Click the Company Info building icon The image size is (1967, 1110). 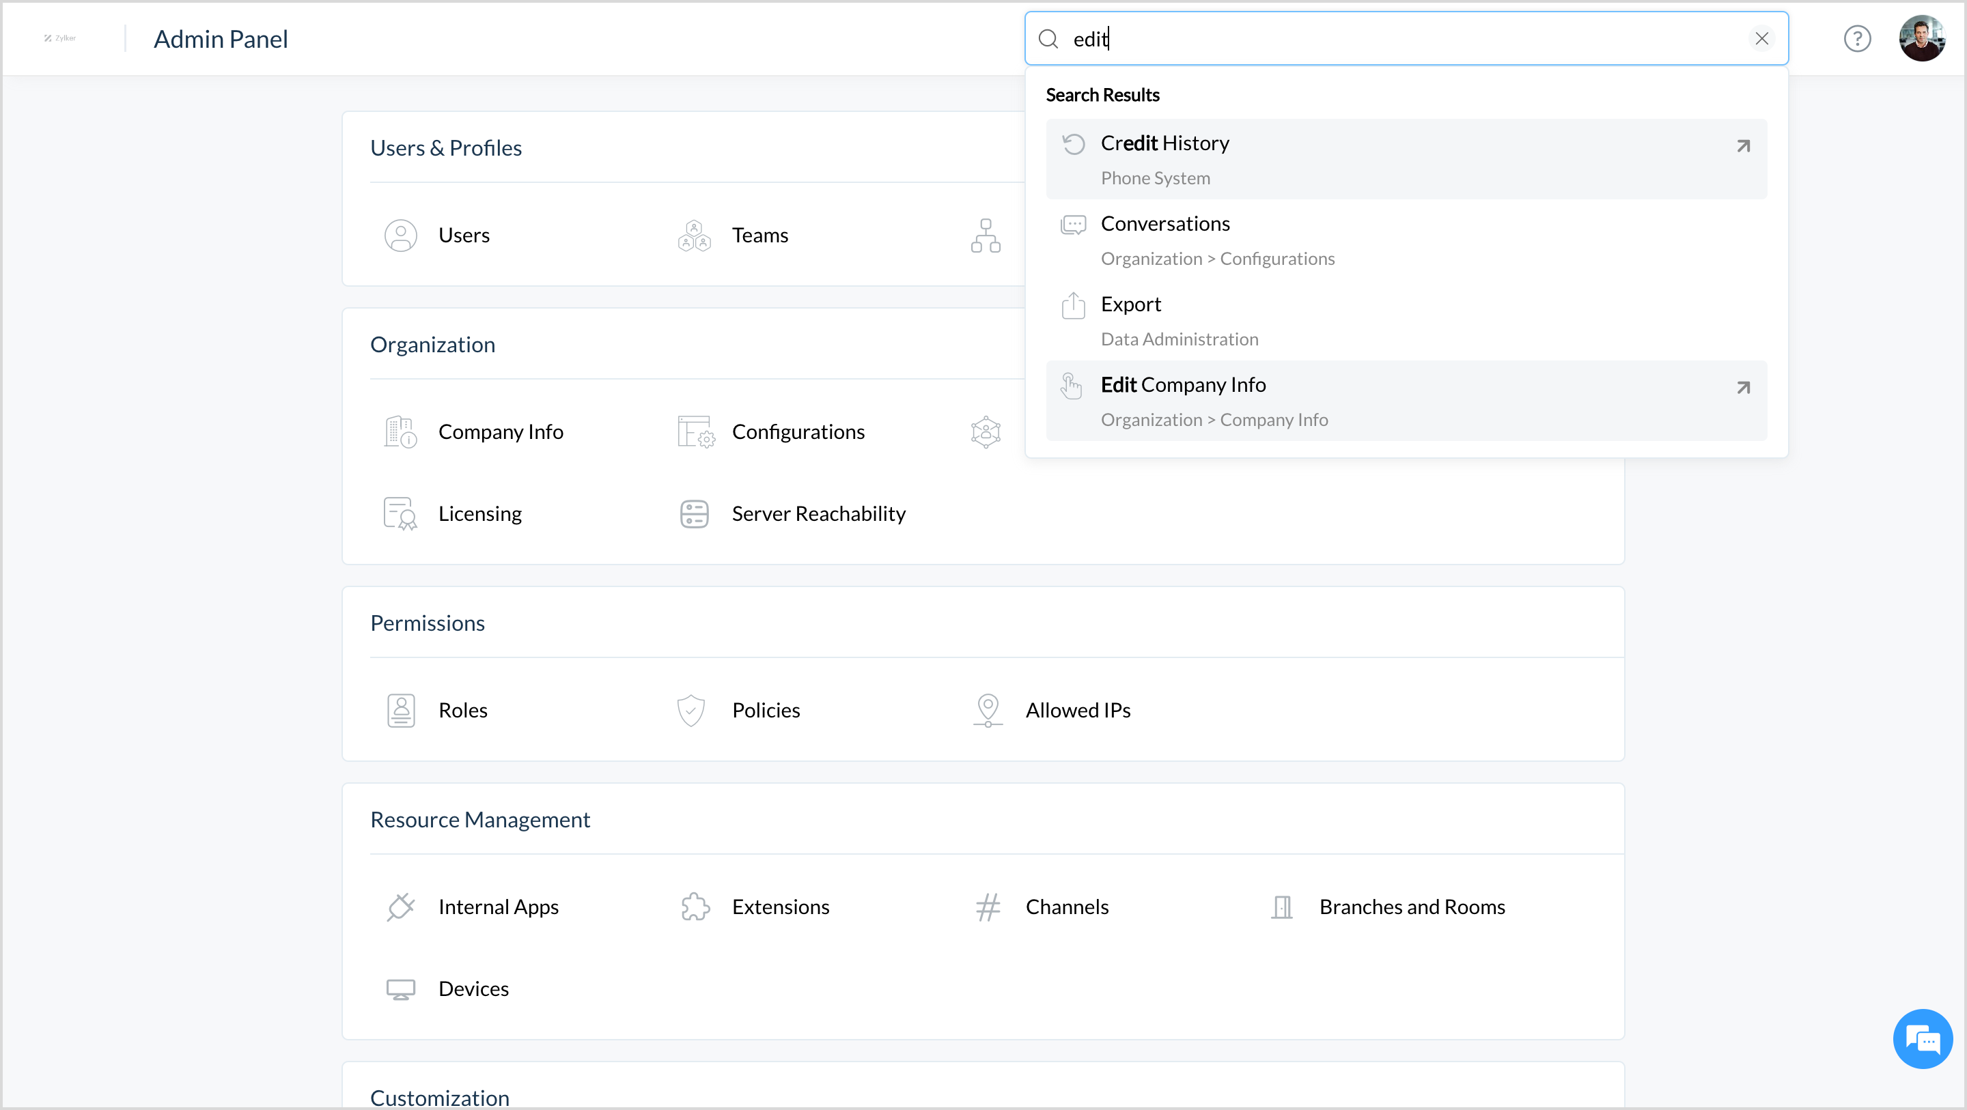click(x=400, y=431)
